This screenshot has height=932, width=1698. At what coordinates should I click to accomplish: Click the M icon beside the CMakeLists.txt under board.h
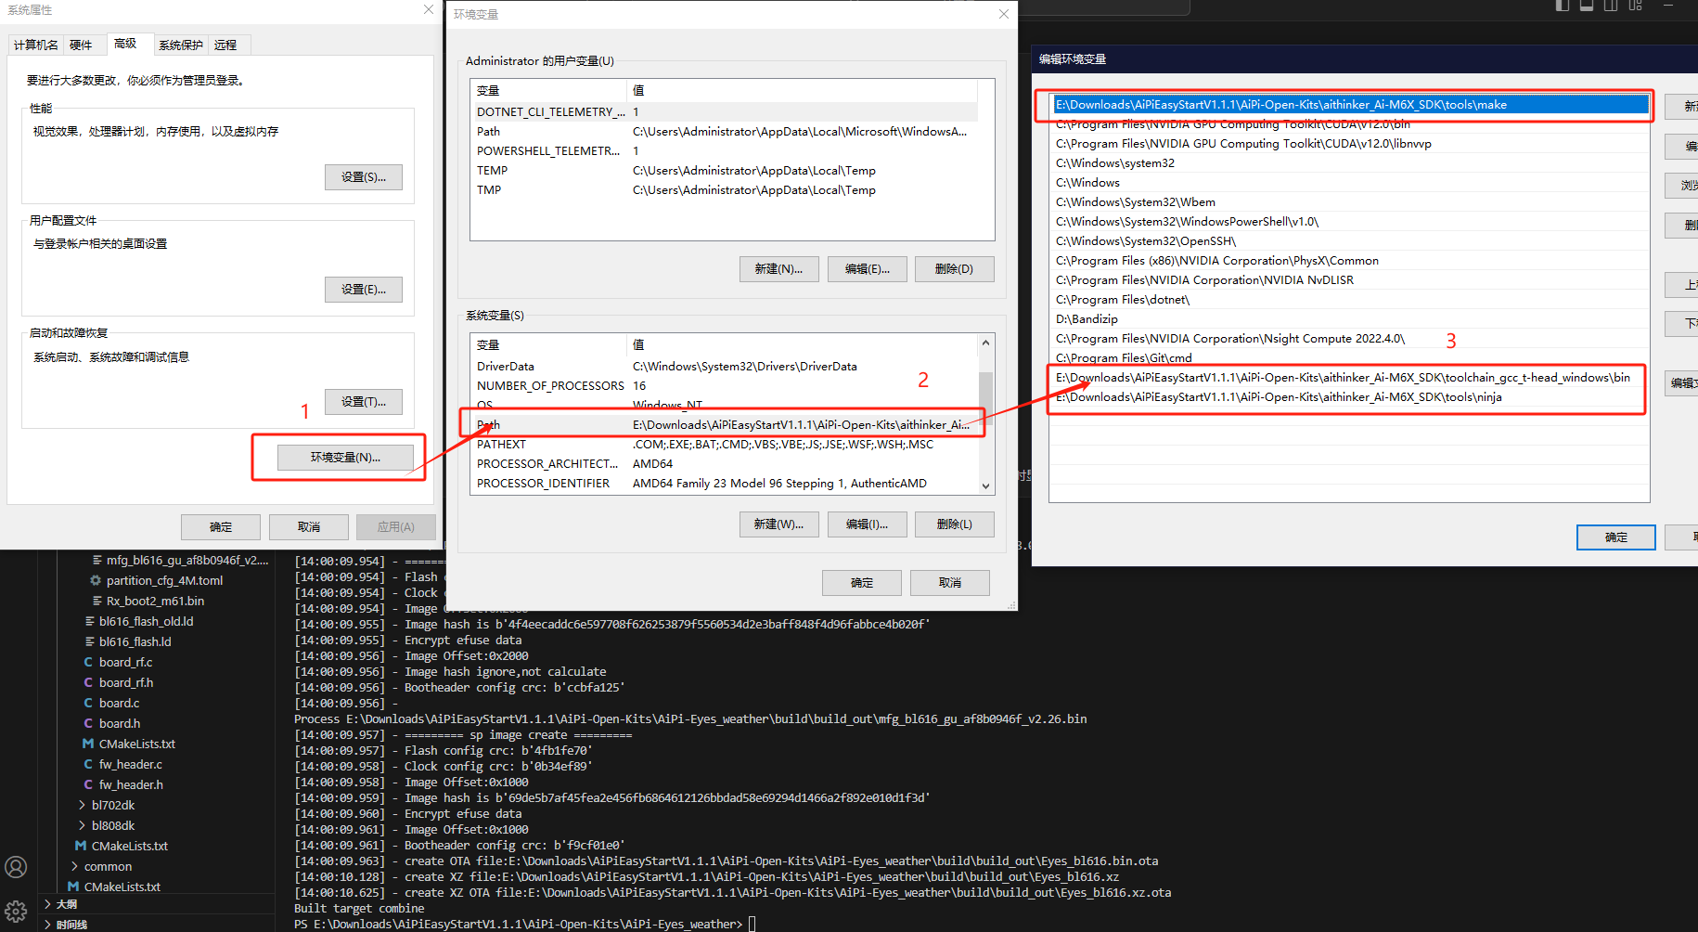click(x=88, y=744)
